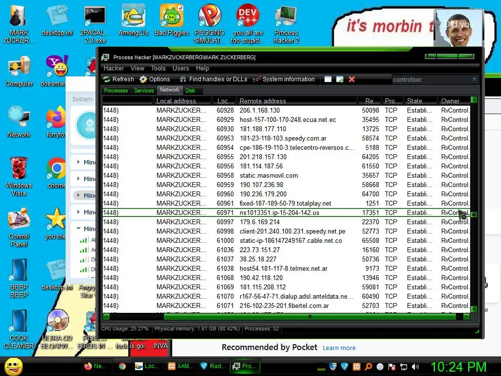Open the Windows Vista recycle bin icon

point(19,176)
